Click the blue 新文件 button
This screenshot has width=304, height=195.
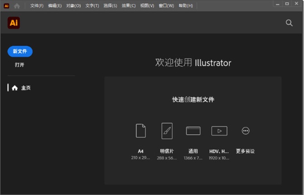20,51
